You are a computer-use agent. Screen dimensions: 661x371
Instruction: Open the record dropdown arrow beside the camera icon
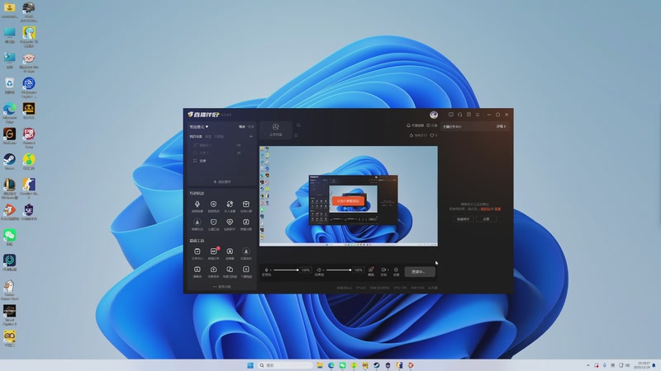388,270
